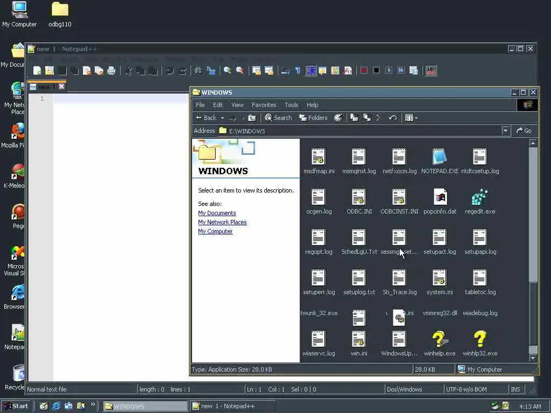
Task: Click Zoom In magnifier in Notepad++
Action: 228,70
